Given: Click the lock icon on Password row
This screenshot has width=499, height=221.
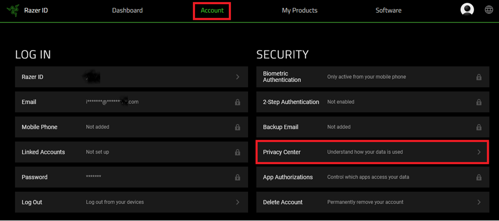Looking at the screenshot, I should click(x=237, y=177).
